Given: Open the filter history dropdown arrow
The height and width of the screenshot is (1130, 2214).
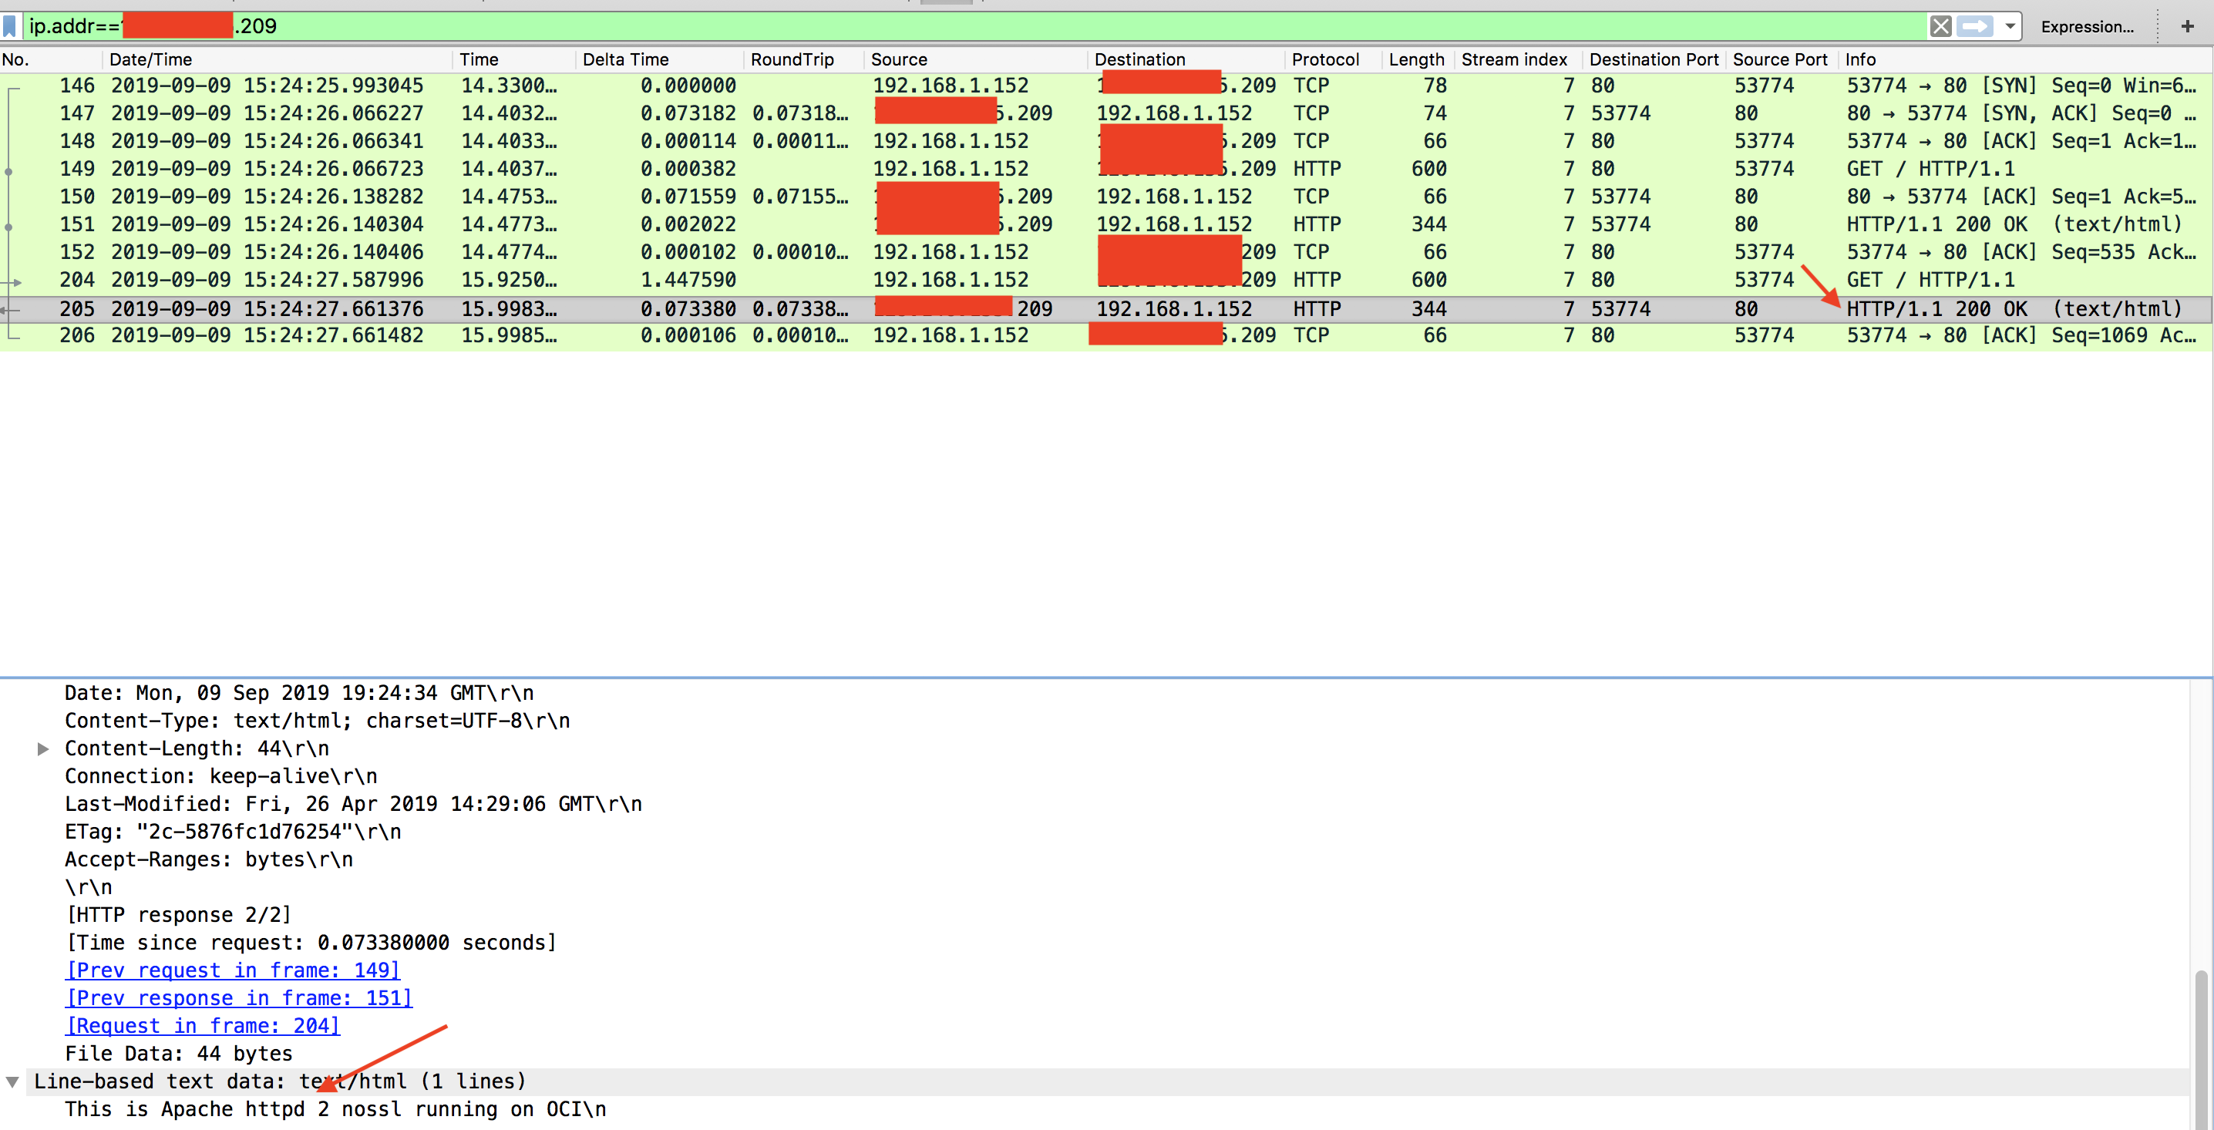Looking at the screenshot, I should point(2010,25).
